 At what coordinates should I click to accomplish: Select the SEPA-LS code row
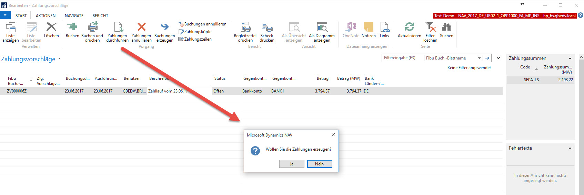pyautogui.click(x=540, y=80)
